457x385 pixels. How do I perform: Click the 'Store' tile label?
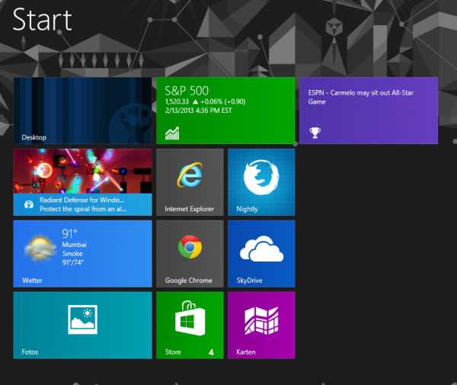pyautogui.click(x=173, y=352)
